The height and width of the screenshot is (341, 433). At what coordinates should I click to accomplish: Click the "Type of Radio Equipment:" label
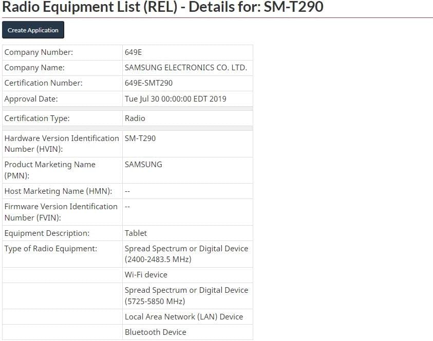pos(51,249)
